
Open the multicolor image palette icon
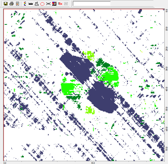click(x=54, y=4)
